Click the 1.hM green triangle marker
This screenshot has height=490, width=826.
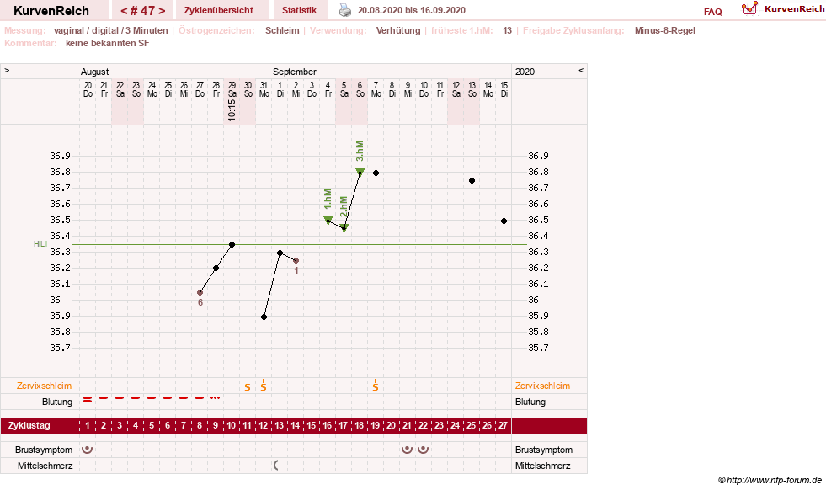click(328, 221)
